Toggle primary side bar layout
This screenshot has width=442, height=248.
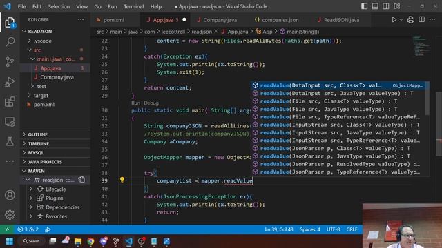click(364, 6)
